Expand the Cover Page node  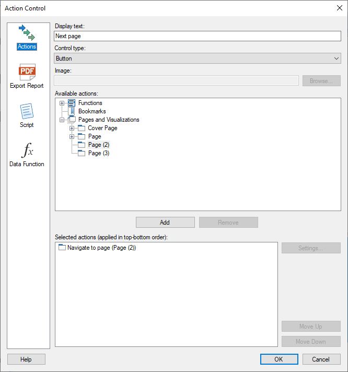tap(72, 129)
